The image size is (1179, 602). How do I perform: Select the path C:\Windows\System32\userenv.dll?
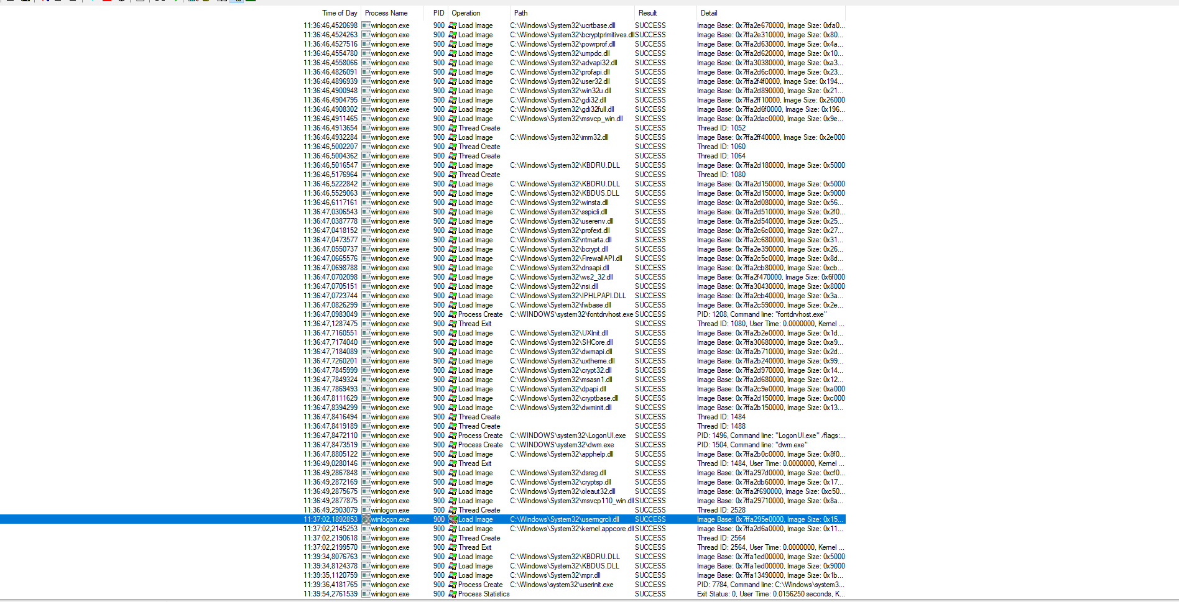click(562, 221)
